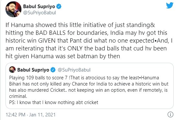Click the 'PS: I know that I know nothing' line
The width and height of the screenshot is (176, 120).
[54, 102]
